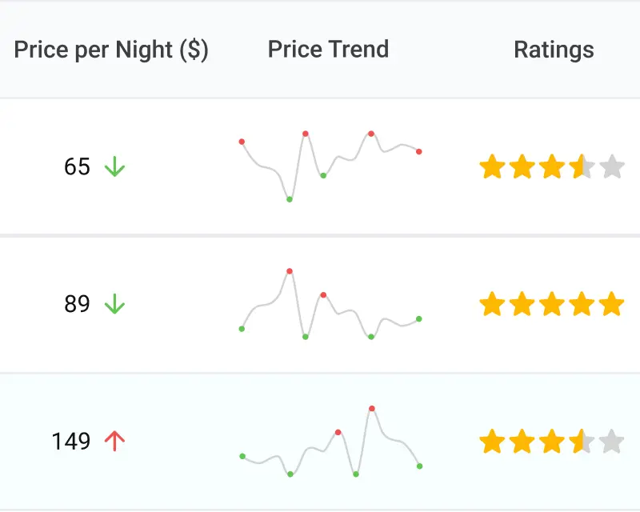
Task: Open the price trend sparkline in the 149 row
Action: pos(330,441)
